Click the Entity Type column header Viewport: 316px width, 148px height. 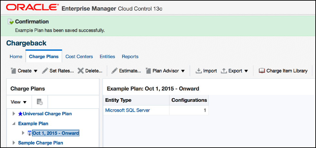click(x=118, y=100)
